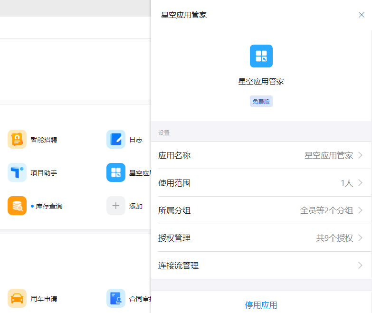This screenshot has width=372, height=313.
Task: Expand the 应用名称 row chevron
Action: pyautogui.click(x=361, y=155)
